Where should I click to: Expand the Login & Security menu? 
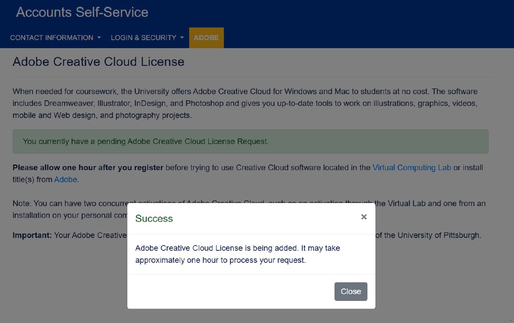(x=143, y=38)
